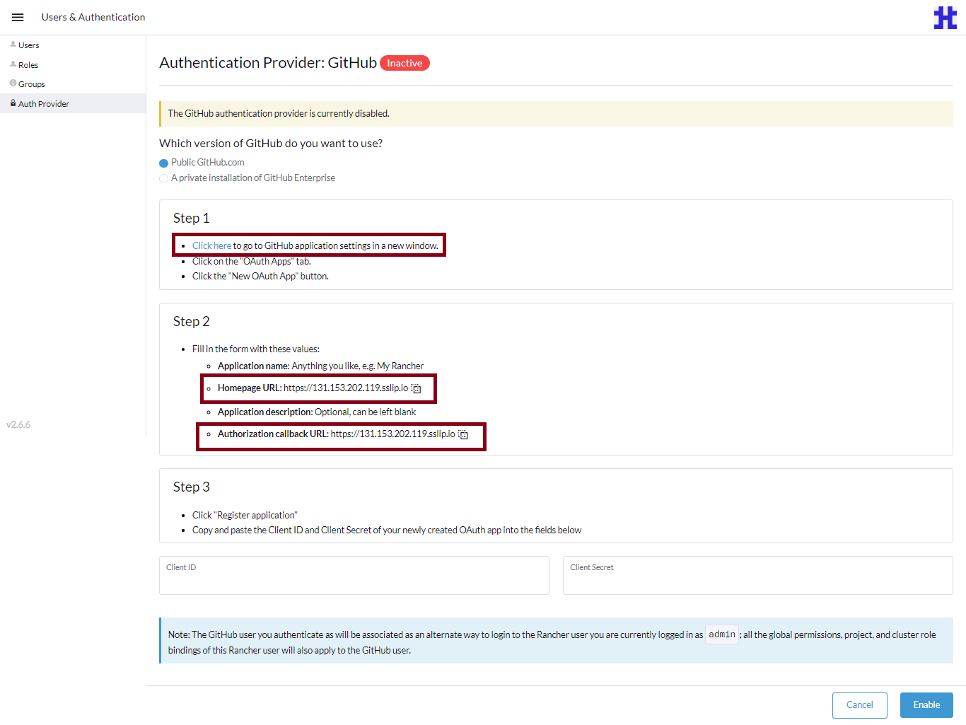
Task: Follow the 'Click here' GitHub settings link
Action: click(211, 245)
